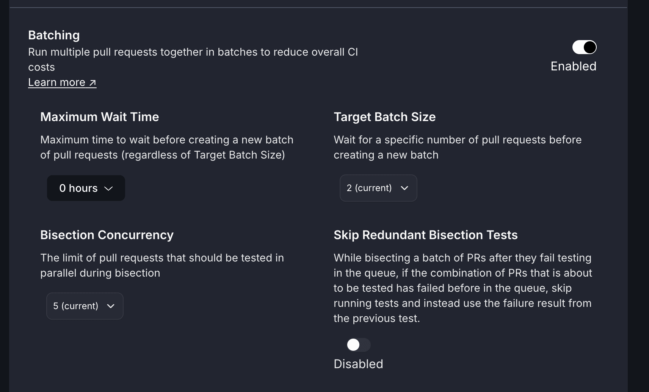Click the Skip Redundant Bisection Tests description
The height and width of the screenshot is (392, 649).
(462, 288)
